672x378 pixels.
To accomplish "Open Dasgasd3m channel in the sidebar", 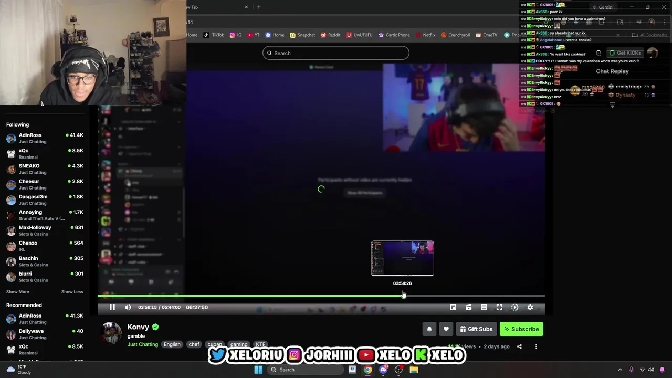I will pos(45,199).
